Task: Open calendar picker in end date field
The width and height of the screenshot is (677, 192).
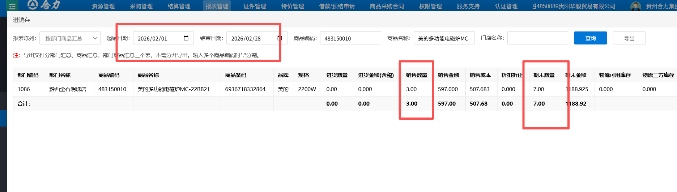Action: (x=280, y=38)
